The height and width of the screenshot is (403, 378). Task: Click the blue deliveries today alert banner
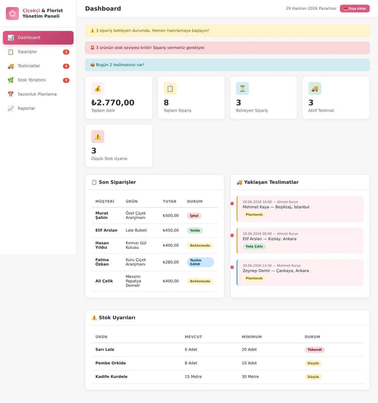coord(227,65)
